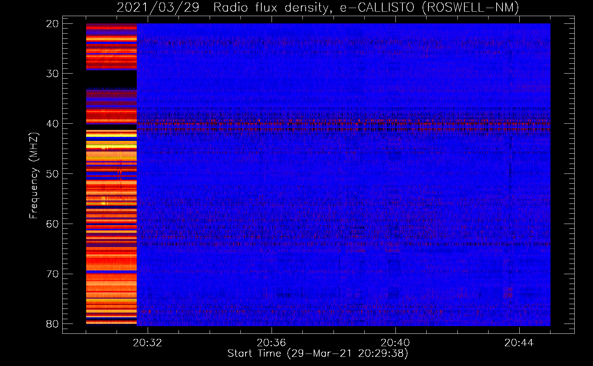Screen dimensions: 593x366
Task: Click the 20:32 time tick label
Action: (x=148, y=343)
